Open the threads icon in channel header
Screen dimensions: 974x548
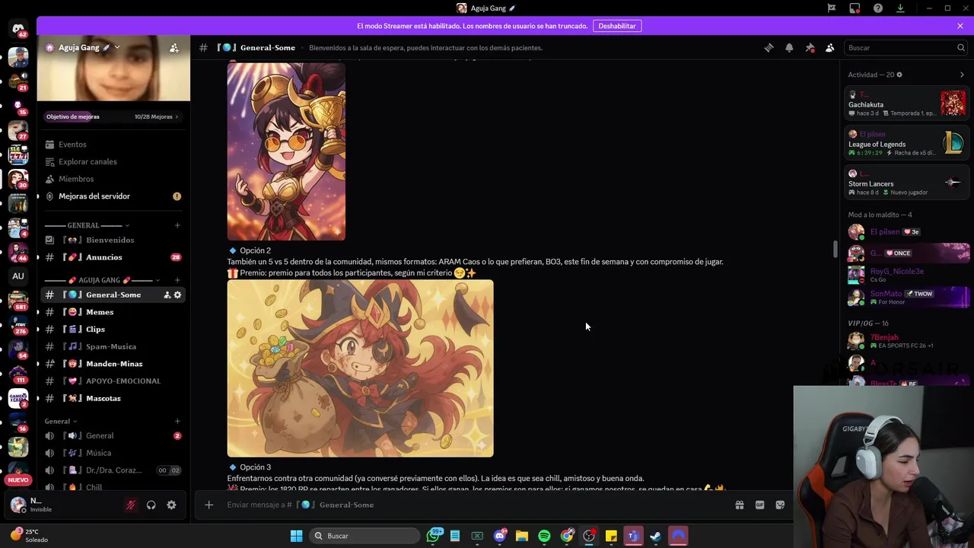point(769,47)
